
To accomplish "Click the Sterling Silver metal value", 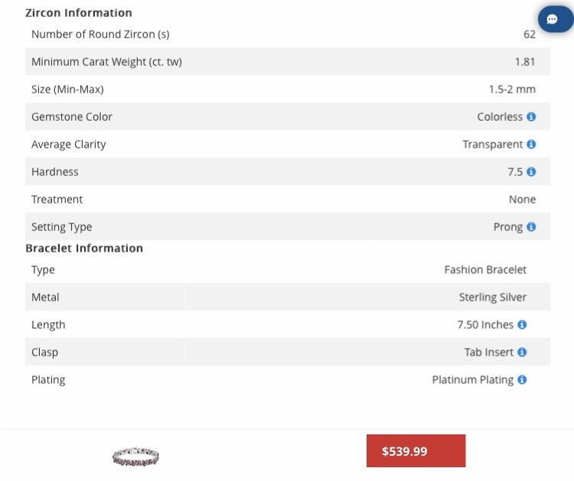I will tap(493, 297).
